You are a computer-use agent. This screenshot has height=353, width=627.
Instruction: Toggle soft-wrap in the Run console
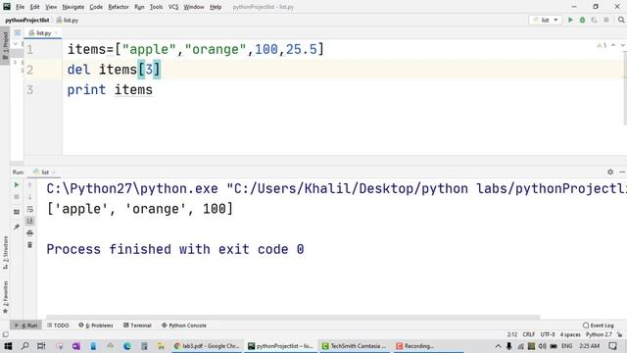(29, 209)
